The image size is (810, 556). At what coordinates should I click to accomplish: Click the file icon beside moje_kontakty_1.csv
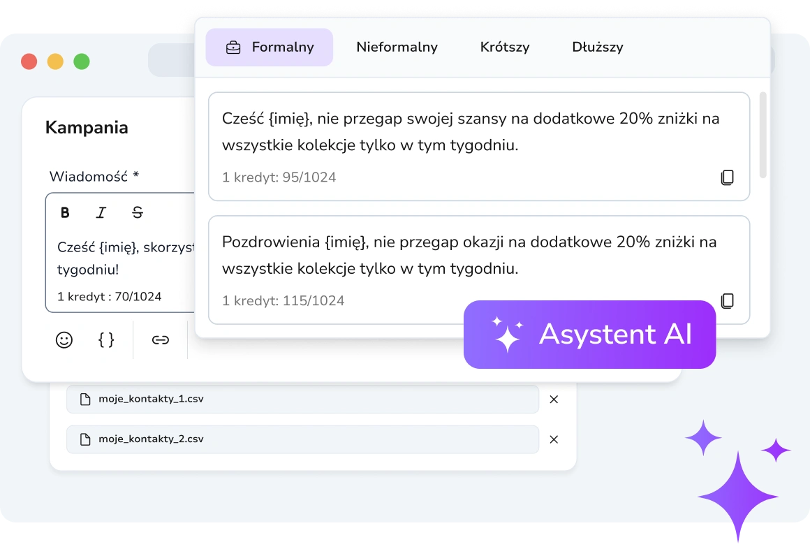84,399
